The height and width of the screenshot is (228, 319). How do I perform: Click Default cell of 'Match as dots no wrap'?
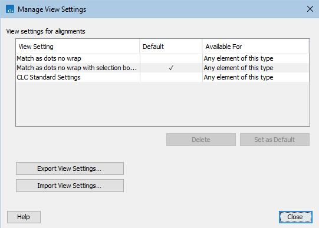[171, 58]
